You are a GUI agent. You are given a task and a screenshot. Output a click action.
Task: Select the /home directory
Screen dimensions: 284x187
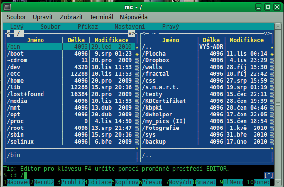coord(71,81)
